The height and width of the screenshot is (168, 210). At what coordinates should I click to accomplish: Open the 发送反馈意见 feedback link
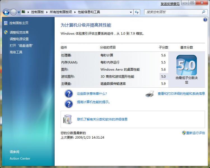point(170,4)
